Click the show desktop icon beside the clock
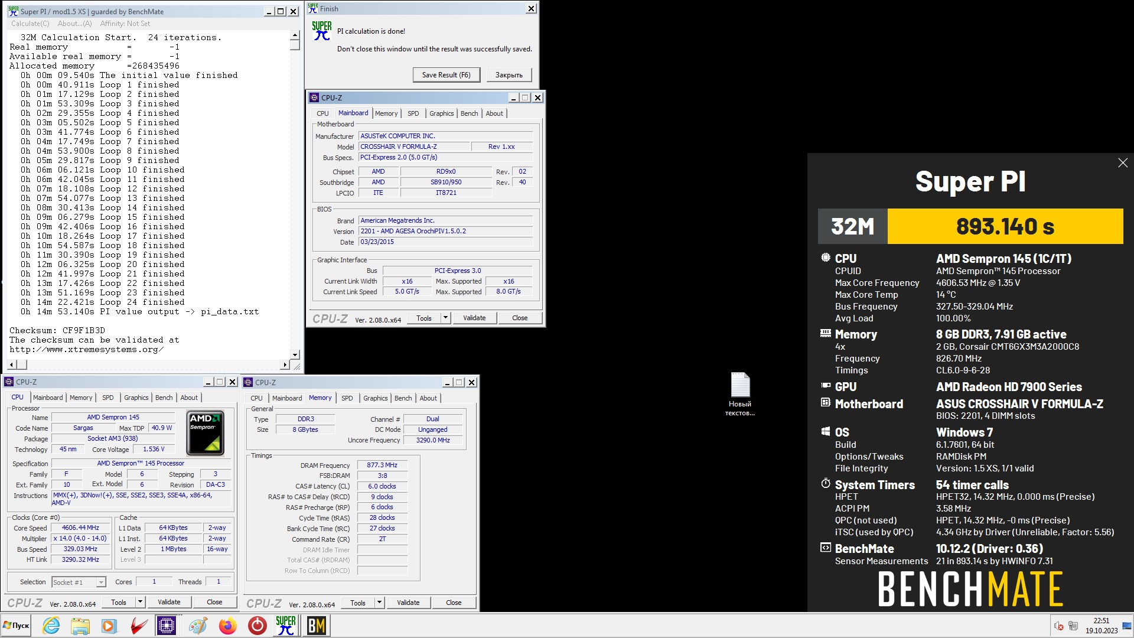 click(x=1126, y=626)
